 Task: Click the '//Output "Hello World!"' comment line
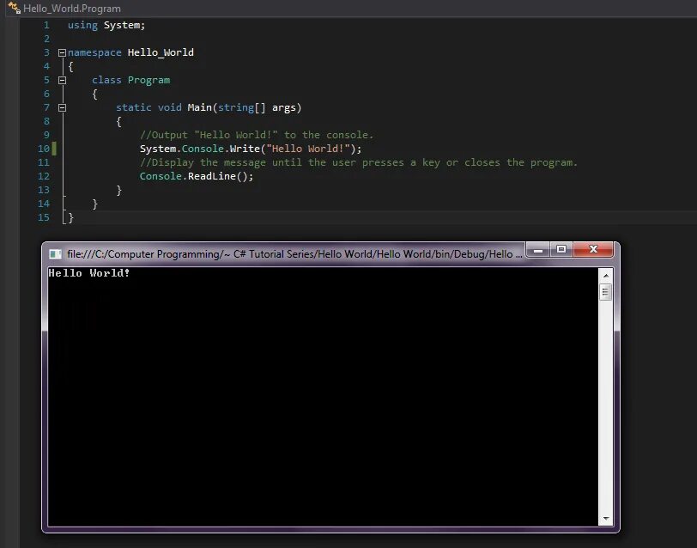pyautogui.click(x=257, y=135)
